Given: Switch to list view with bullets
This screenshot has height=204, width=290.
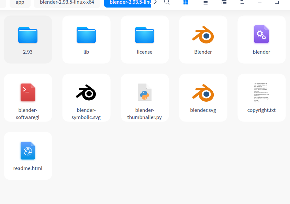Looking at the screenshot, I should (205, 2).
